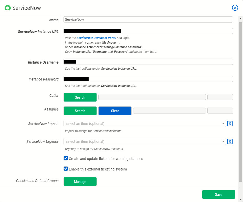Save the ServiceNow configuration
The width and height of the screenshot is (243, 202).
pos(218,194)
